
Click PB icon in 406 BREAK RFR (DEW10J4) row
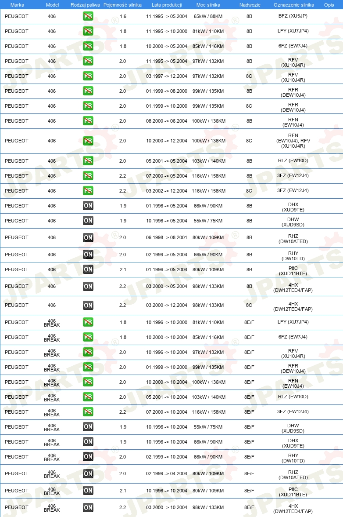[x=88, y=367]
